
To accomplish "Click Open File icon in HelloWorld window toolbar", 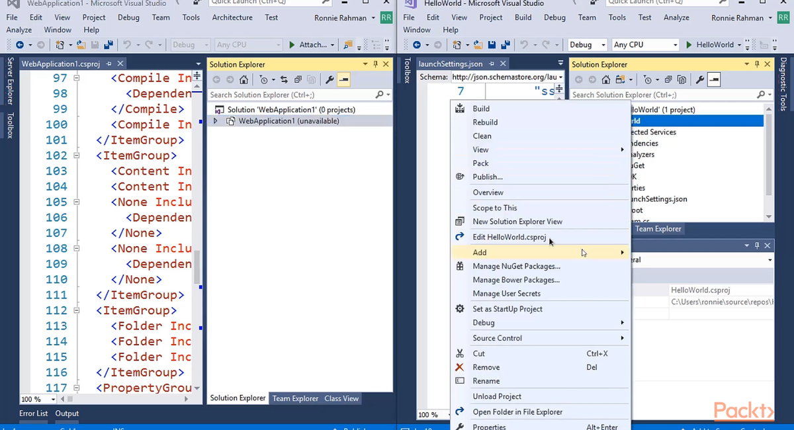I will tap(478, 45).
